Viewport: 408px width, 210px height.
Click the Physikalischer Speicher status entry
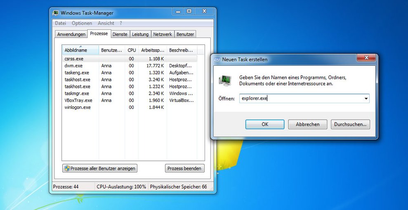[179, 186]
